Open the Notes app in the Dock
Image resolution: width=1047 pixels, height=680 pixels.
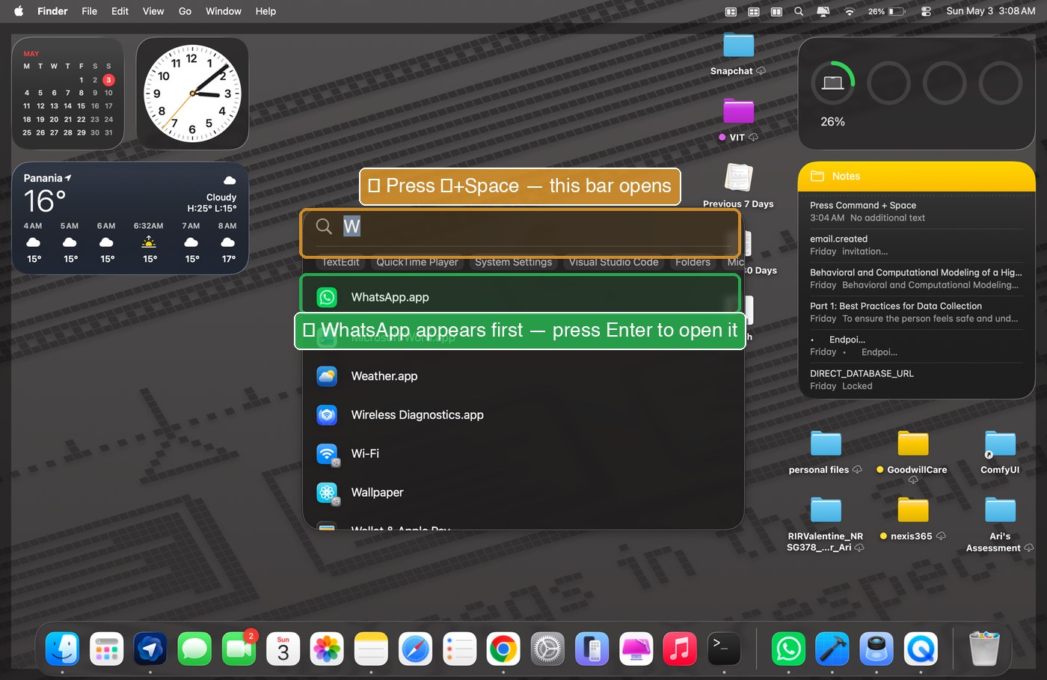[371, 649]
